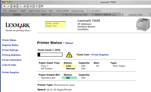Screen dimensions: 151x92
Task: Switch to the Mac OS X Glossary tab
Action: [76, 15]
